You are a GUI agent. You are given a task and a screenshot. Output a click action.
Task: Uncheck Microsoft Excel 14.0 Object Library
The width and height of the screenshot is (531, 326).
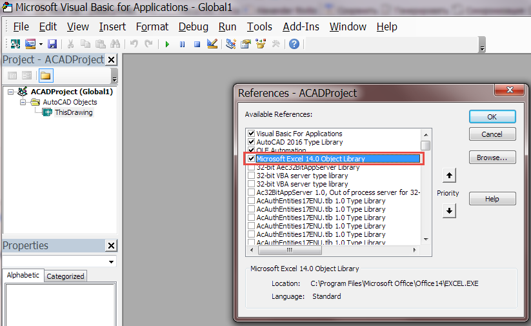pos(251,159)
